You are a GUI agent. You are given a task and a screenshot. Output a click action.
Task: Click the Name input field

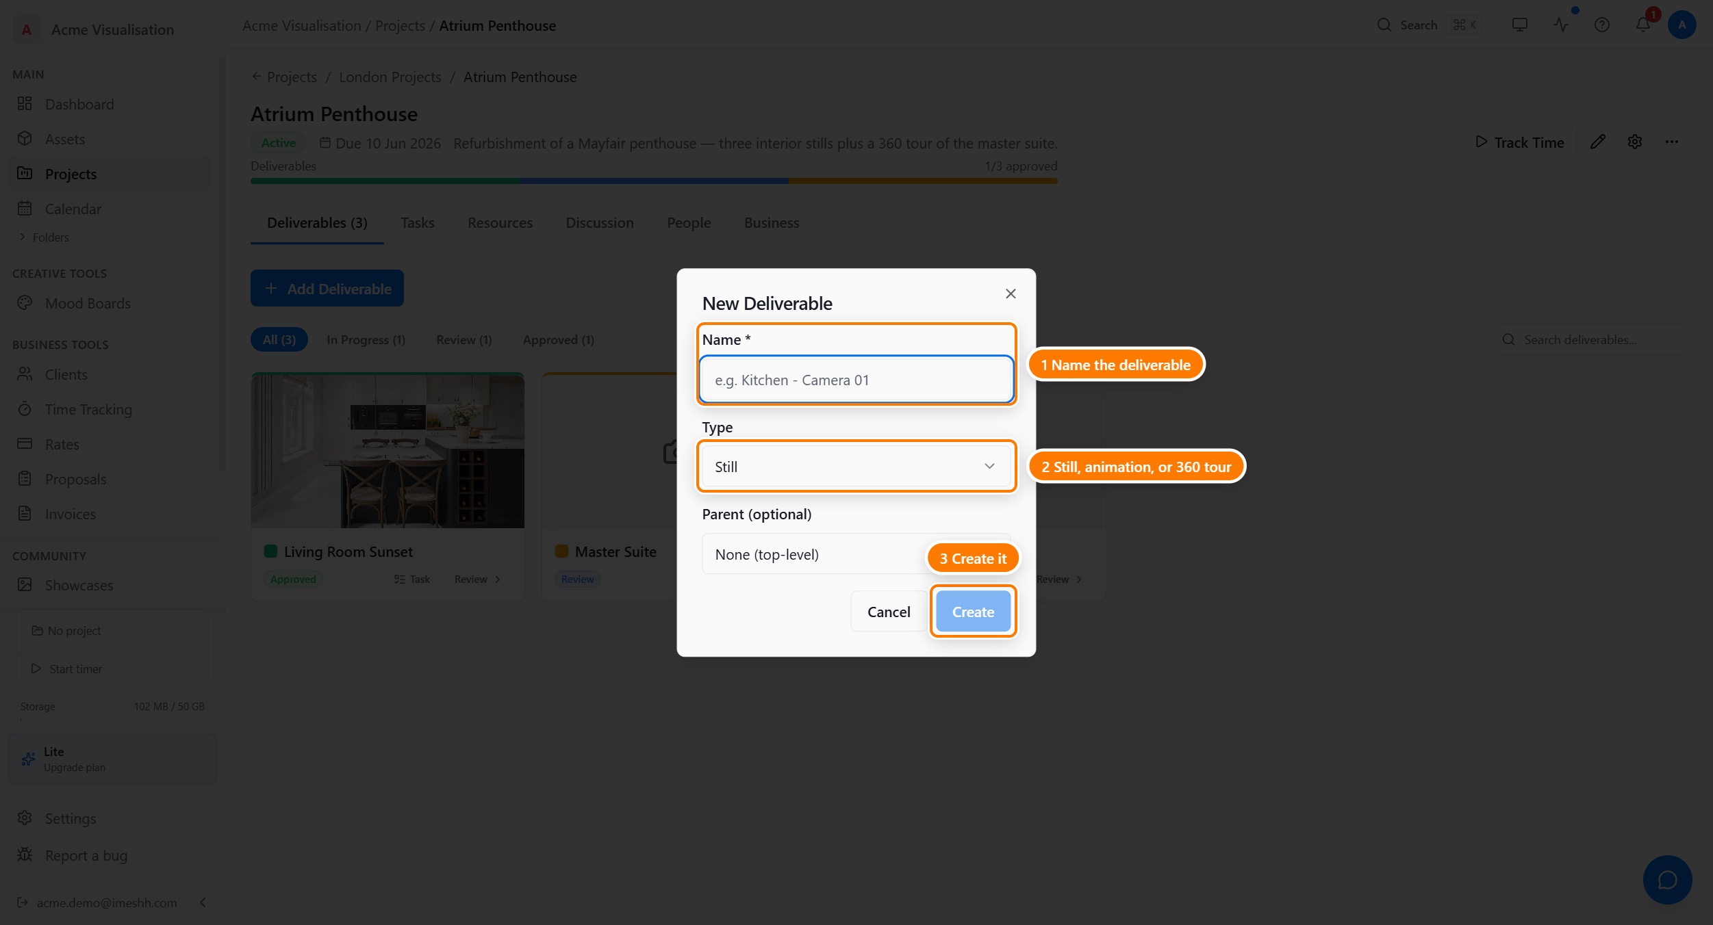(x=856, y=380)
